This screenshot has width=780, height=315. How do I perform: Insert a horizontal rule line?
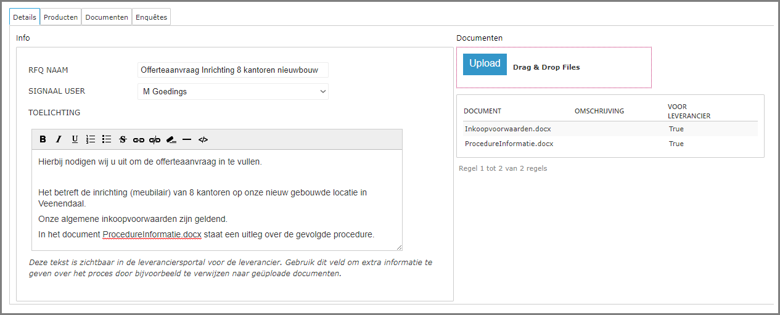point(187,139)
